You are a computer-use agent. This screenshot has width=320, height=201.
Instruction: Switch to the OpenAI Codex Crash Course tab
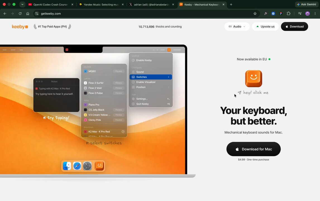click(51, 4)
